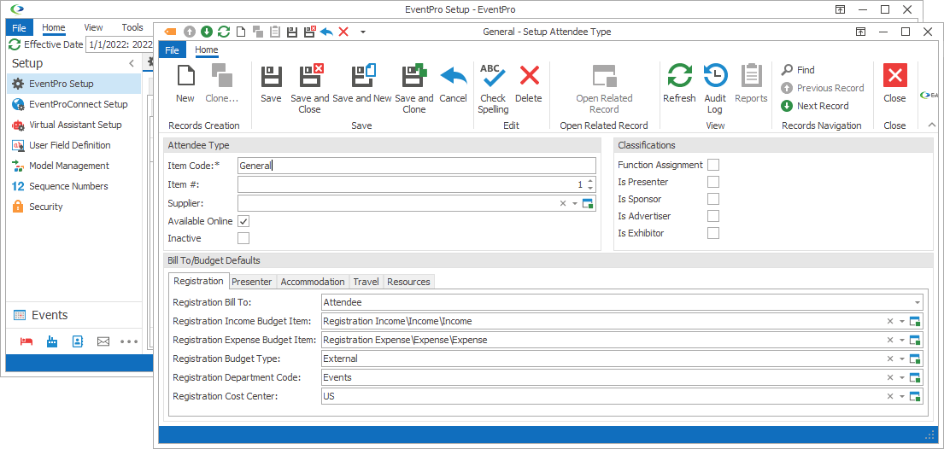944x449 pixels.
Task: Switch to the Travel tab
Action: point(366,282)
